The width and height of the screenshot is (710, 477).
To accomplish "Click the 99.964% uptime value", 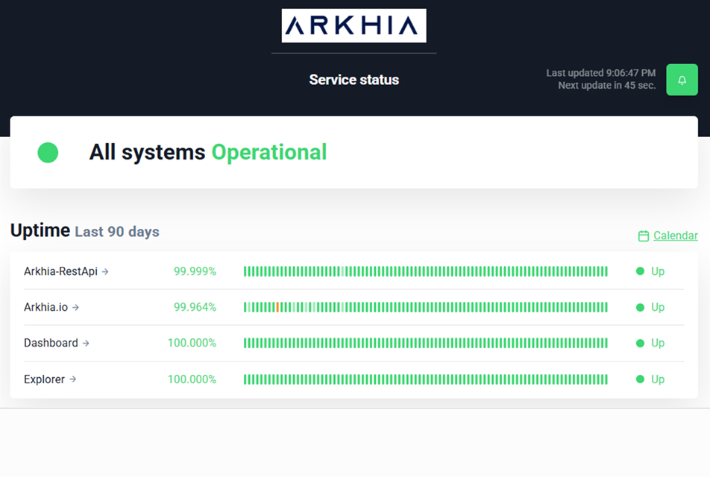I will pos(195,307).
